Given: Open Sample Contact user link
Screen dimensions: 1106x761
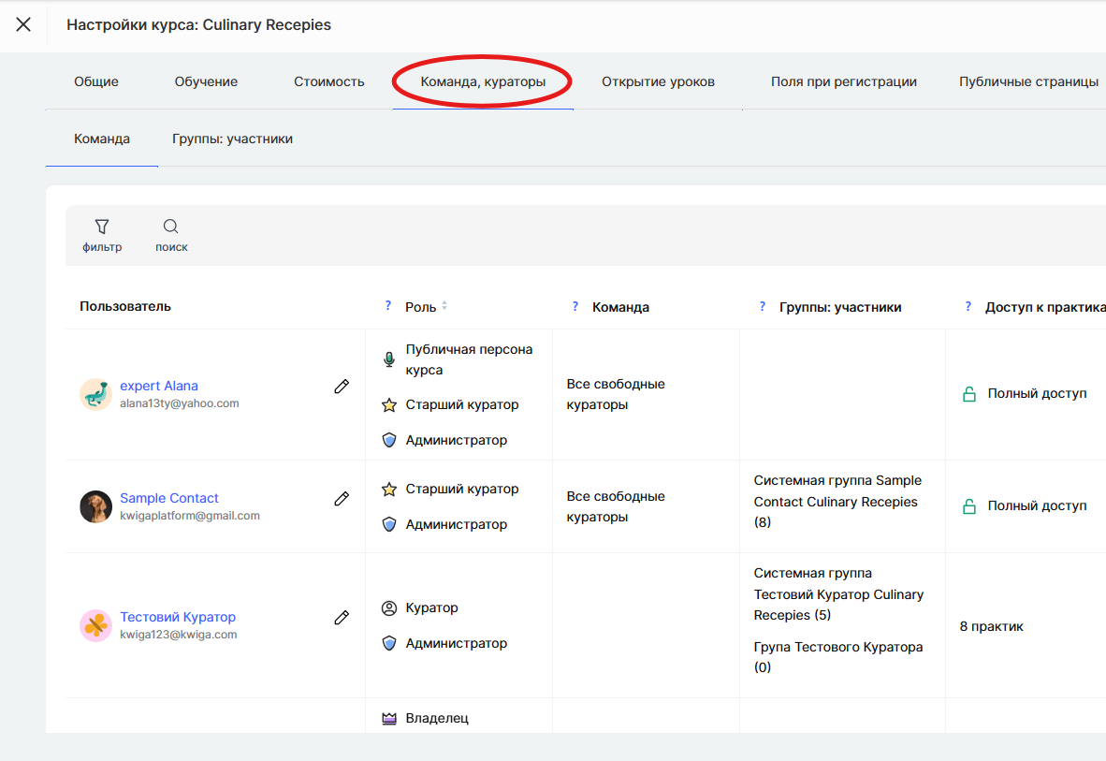Looking at the screenshot, I should pyautogui.click(x=169, y=498).
